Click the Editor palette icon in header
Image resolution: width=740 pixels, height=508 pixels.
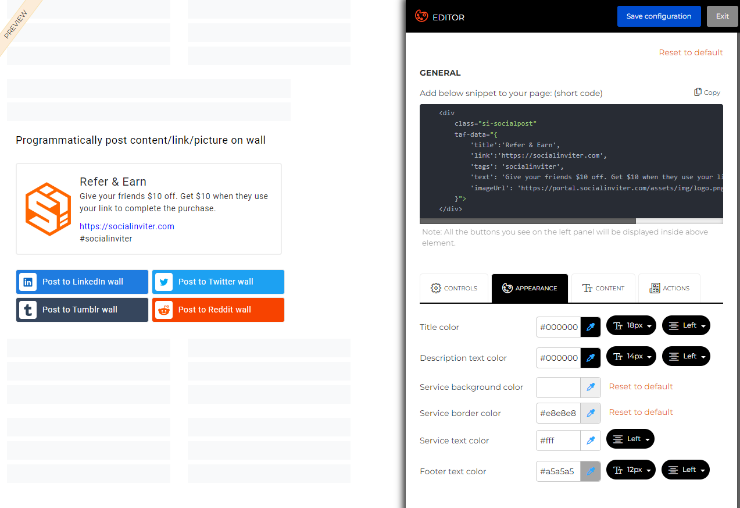(421, 16)
